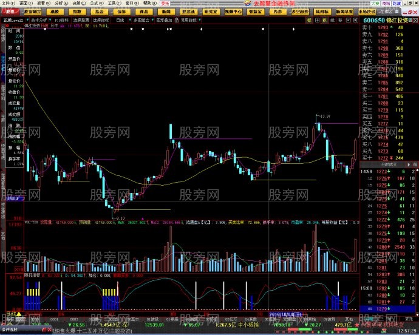The image size is (419, 335).
Task: Click the 选择指标 button
Action: [101, 20]
